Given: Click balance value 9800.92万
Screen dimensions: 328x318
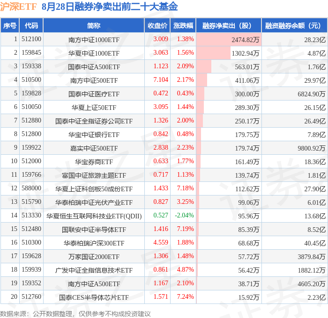Looking at the screenshot, I should tap(312, 148).
